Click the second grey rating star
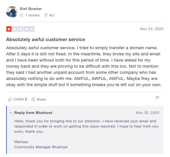Image resolution: width=170 pixels, height=157 pixels. (x=15, y=29)
